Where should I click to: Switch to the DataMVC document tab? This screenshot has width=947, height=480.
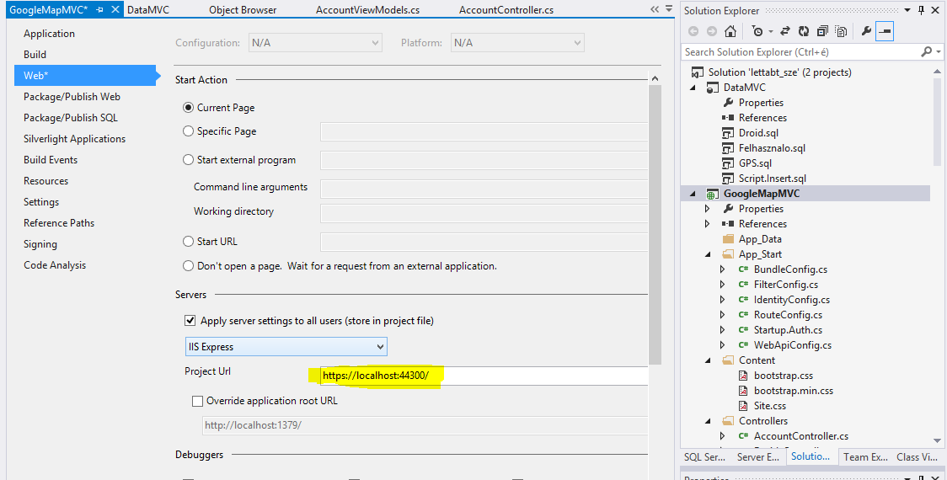click(148, 9)
